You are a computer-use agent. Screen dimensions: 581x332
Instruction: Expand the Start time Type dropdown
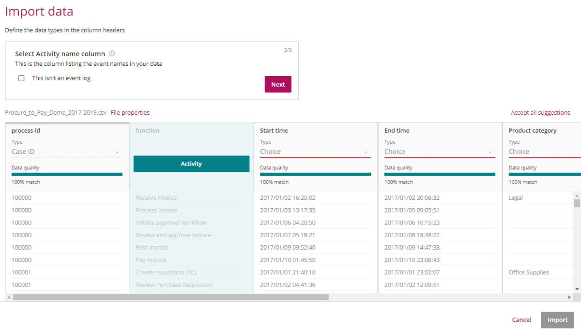click(x=315, y=152)
